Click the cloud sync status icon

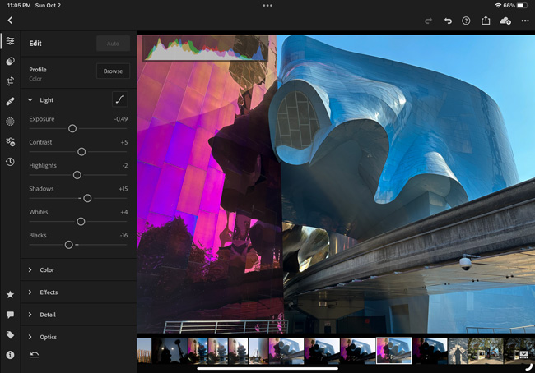pos(505,21)
